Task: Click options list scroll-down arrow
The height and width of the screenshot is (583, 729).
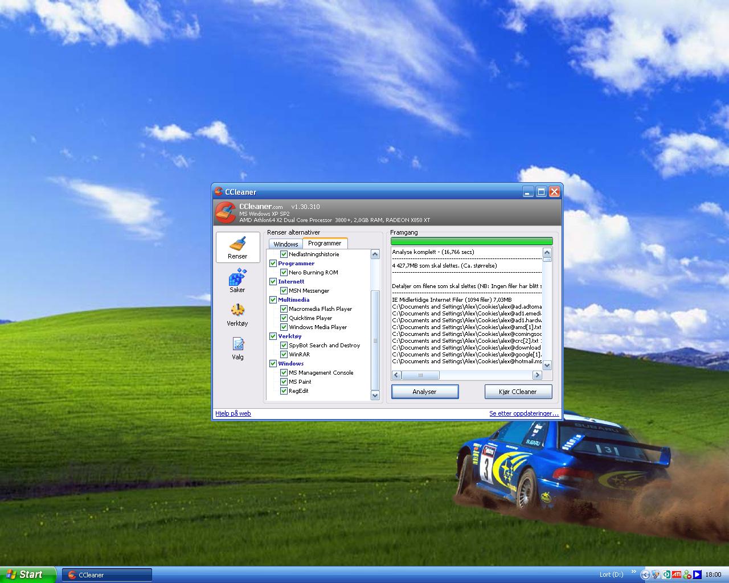Action: [375, 395]
